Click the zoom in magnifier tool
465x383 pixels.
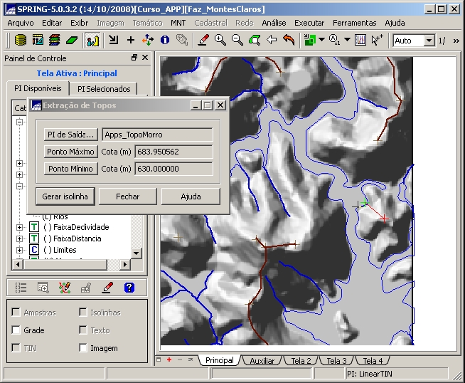tap(220, 41)
